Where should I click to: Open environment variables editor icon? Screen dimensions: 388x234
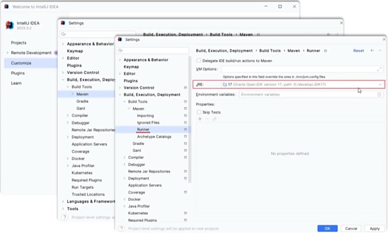379,94
